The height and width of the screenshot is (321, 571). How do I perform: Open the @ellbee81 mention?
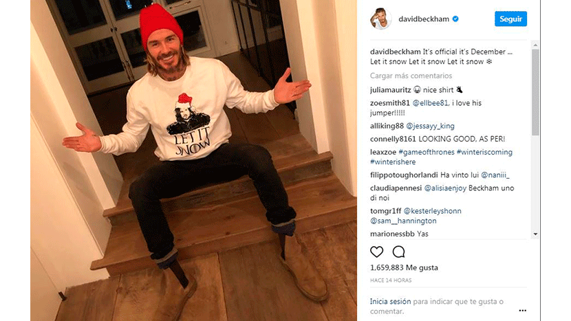pyautogui.click(x=431, y=103)
